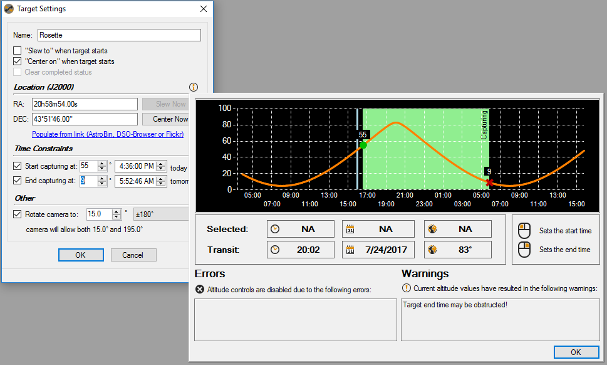This screenshot has width=607, height=365.
Task: Click the 'Sets the end time' label
Action: [565, 250]
